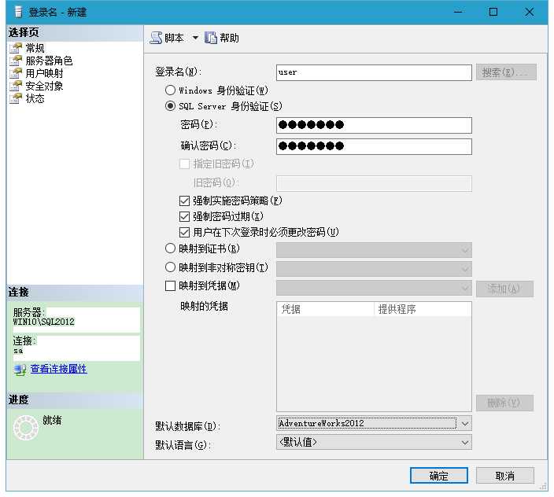Click the 帮助 toolbar button

(x=222, y=38)
